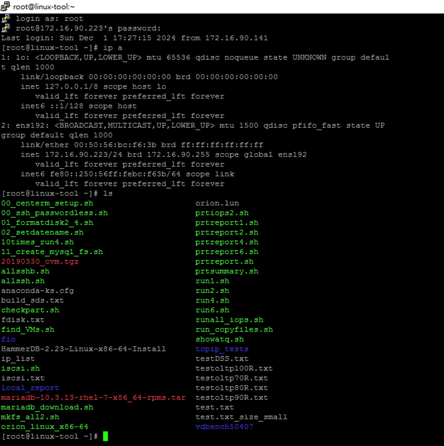Click the file name fdisk.txt

coord(23,320)
